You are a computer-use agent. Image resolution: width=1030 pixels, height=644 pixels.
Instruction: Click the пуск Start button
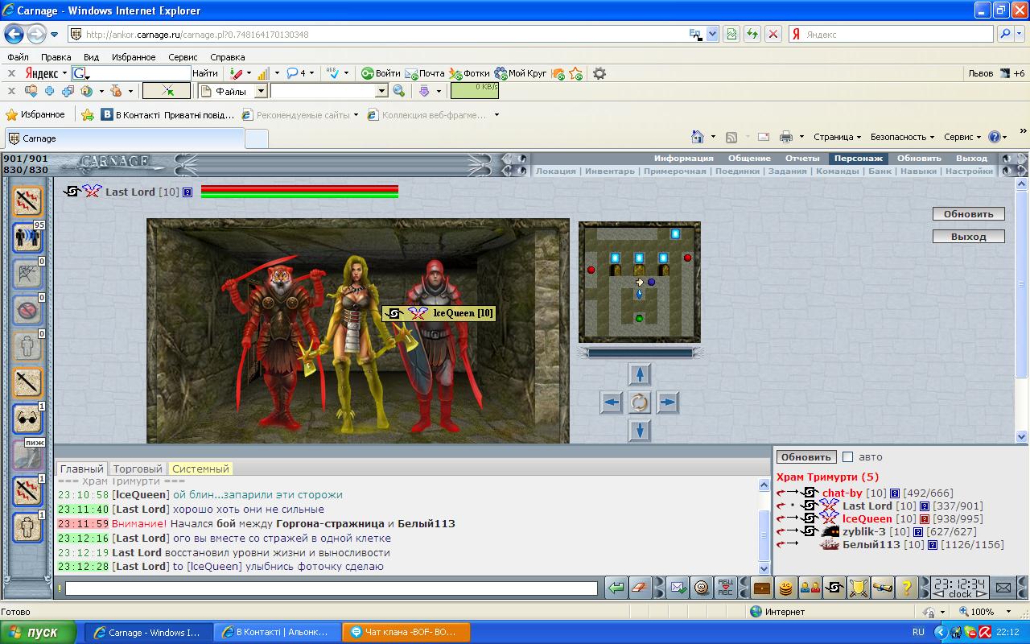point(39,632)
